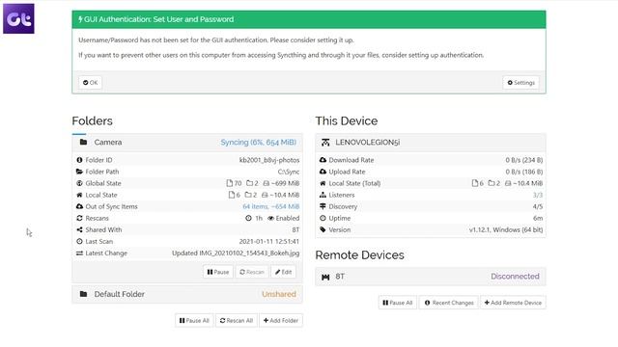The image size is (618, 347).
Task: Click the Rescans Enabled eye icon
Action: point(270,219)
